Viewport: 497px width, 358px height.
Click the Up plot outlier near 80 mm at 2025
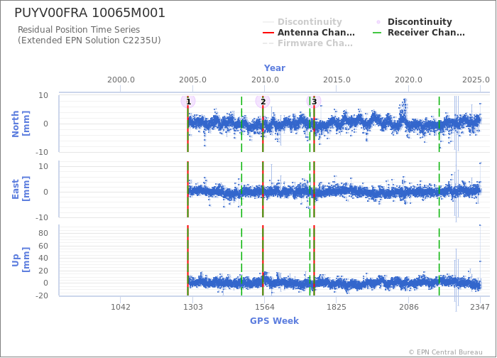[x=480, y=225]
